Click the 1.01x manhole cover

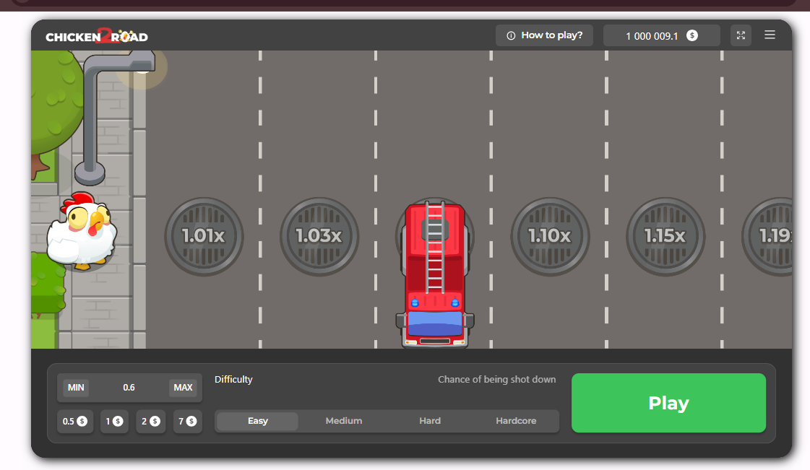click(204, 236)
